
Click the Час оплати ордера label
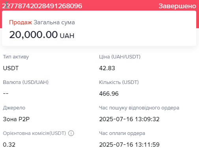pyautogui.click(x=122, y=133)
